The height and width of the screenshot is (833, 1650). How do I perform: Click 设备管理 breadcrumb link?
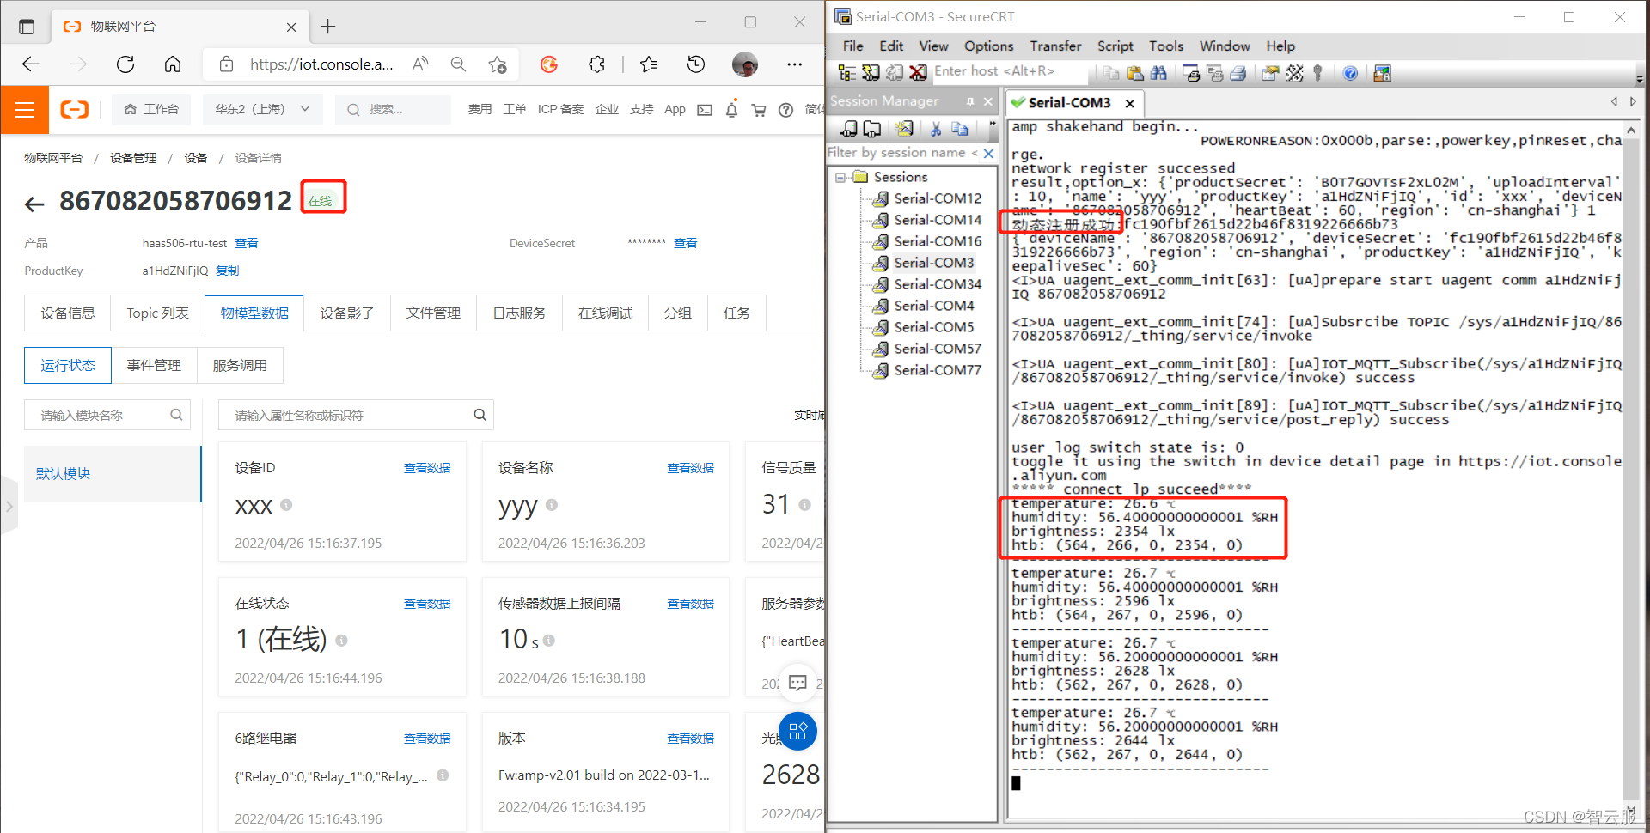[133, 158]
